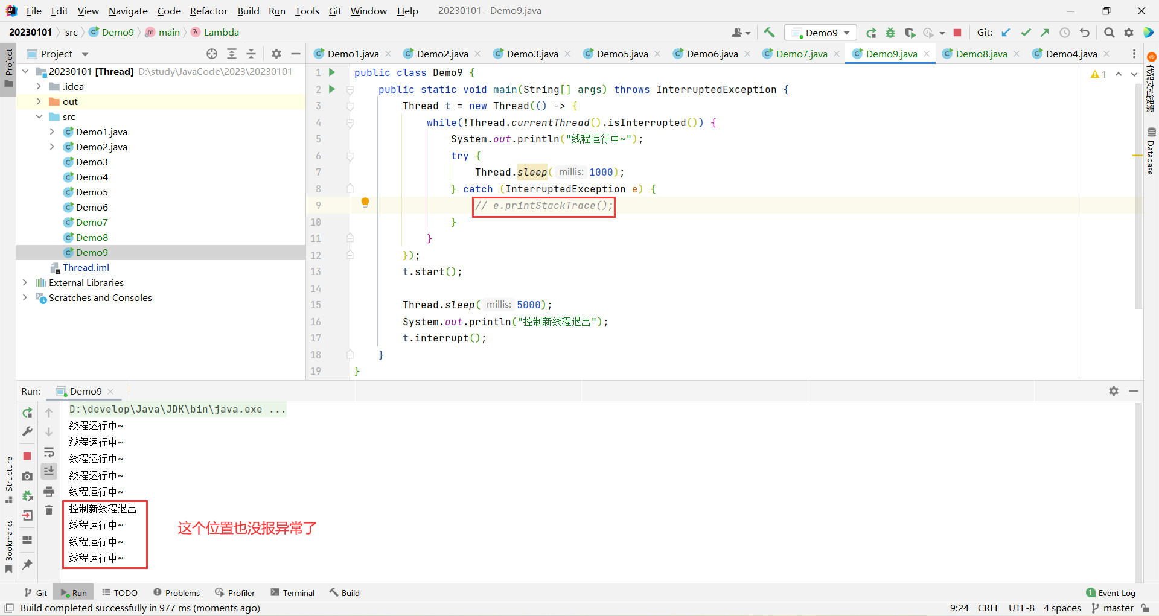Click the Lambda breadcrumb
The image size is (1159, 616).
pos(216,33)
